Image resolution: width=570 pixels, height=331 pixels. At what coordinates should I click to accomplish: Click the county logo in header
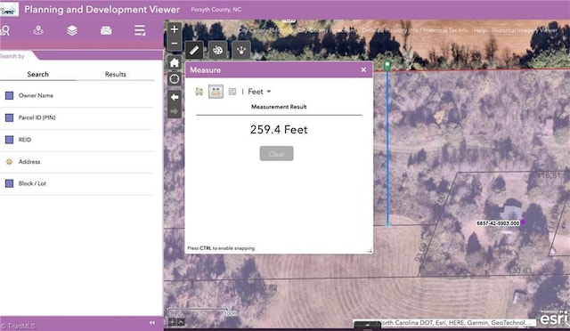[x=9, y=10]
